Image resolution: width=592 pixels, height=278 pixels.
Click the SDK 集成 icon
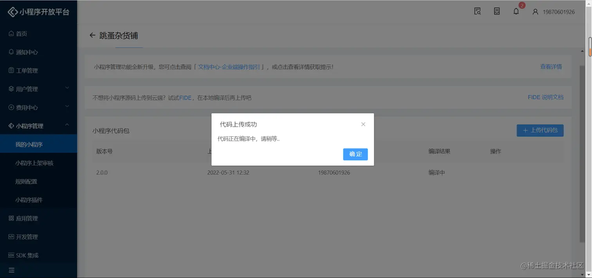tap(11, 255)
